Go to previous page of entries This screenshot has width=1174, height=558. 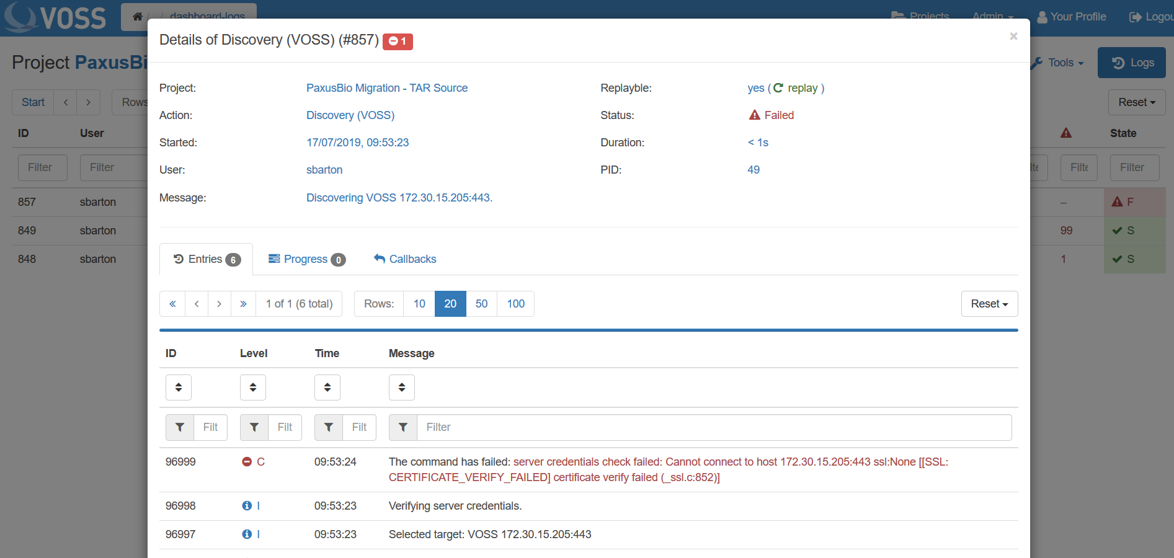pos(197,304)
